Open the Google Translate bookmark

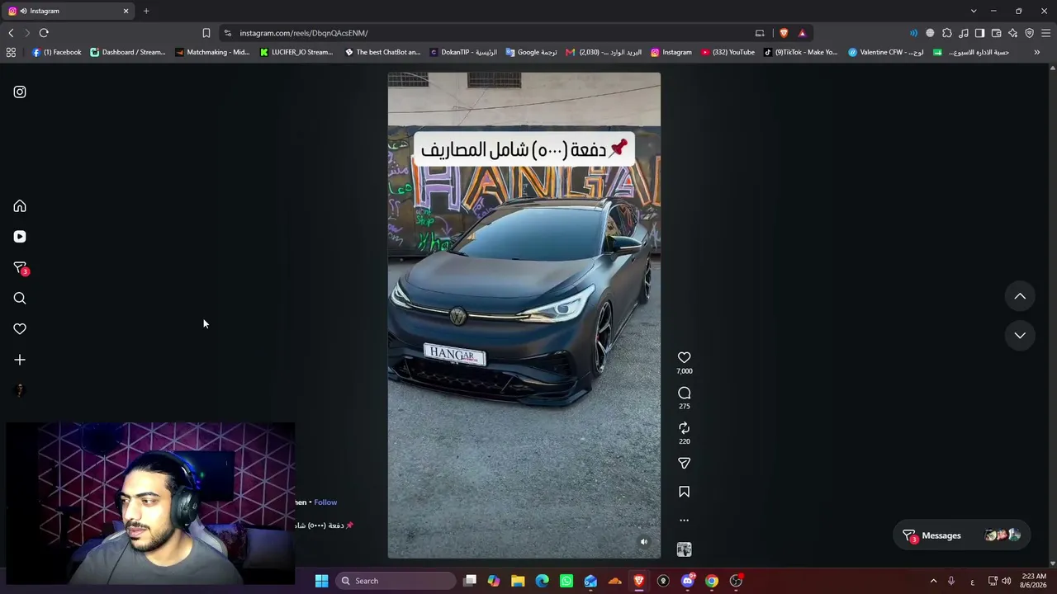pos(531,52)
